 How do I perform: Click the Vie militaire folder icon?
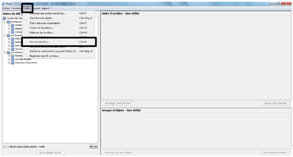(9, 52)
